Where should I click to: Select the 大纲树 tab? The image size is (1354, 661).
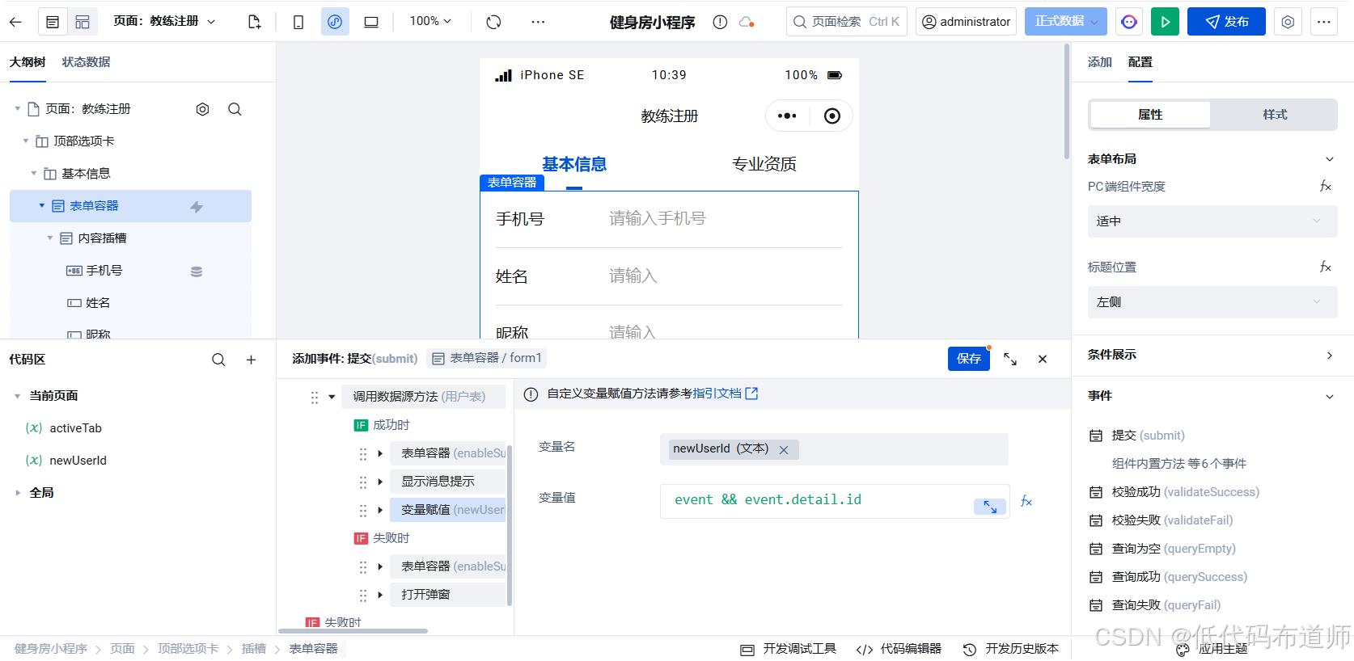28,62
